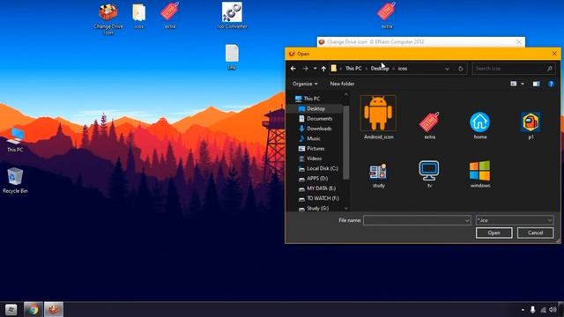Open Chrome from the taskbar
The height and width of the screenshot is (317, 564).
[x=33, y=309]
